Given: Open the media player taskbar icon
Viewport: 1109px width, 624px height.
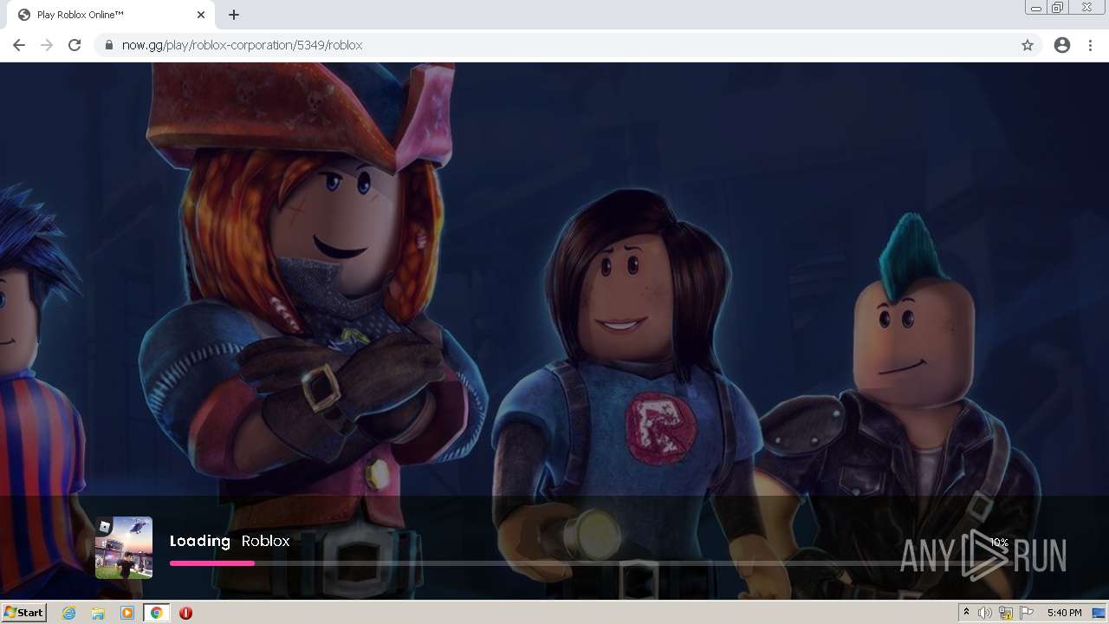Looking at the screenshot, I should pyautogui.click(x=127, y=613).
